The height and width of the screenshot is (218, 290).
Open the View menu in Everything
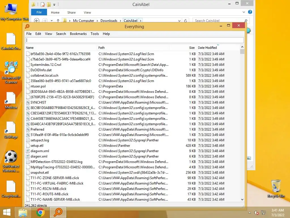(48, 34)
